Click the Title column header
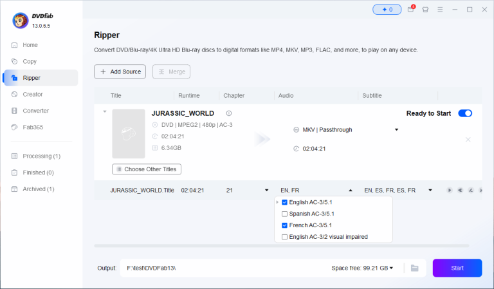Screen dimensions: 494x289 pyautogui.click(x=116, y=95)
